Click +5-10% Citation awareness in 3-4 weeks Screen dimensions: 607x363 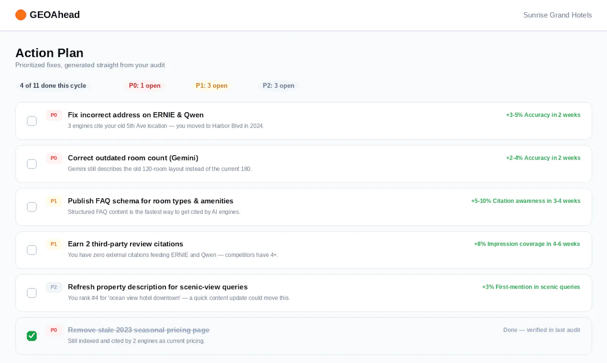pos(525,201)
